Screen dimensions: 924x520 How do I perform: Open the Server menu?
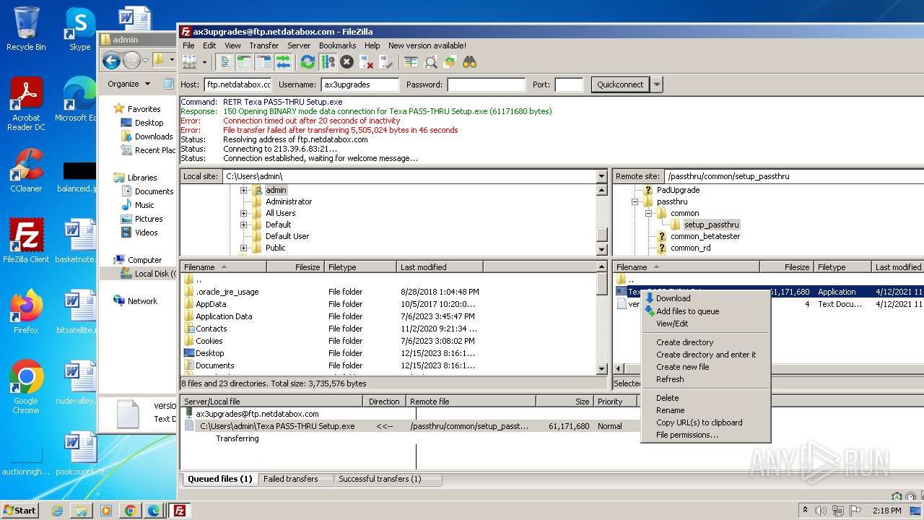click(299, 45)
